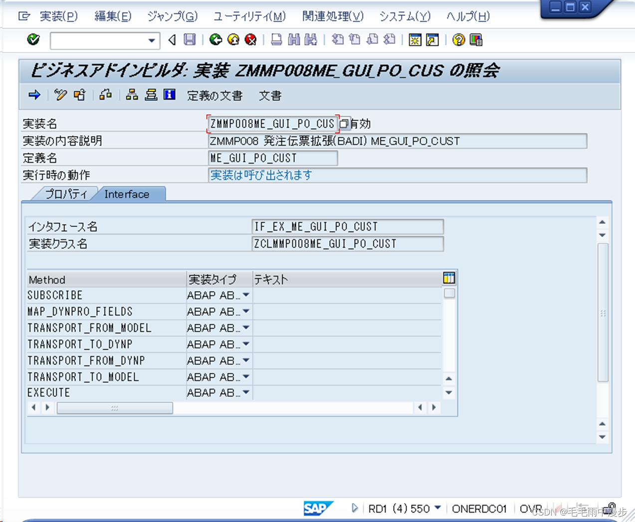Expand the EXECUTE implementation type dropdown
This screenshot has width=635, height=522.
(246, 392)
